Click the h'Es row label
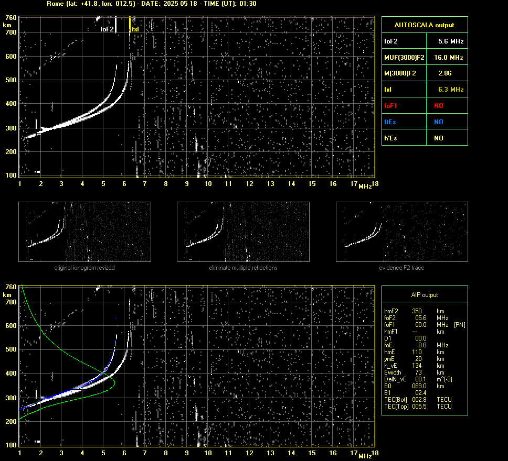508x461 pixels. point(390,138)
